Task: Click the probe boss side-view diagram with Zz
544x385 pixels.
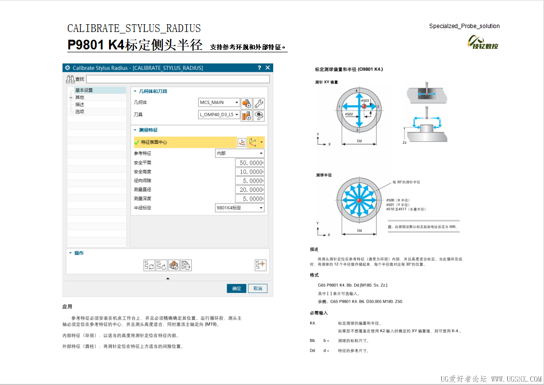Action: click(426, 124)
